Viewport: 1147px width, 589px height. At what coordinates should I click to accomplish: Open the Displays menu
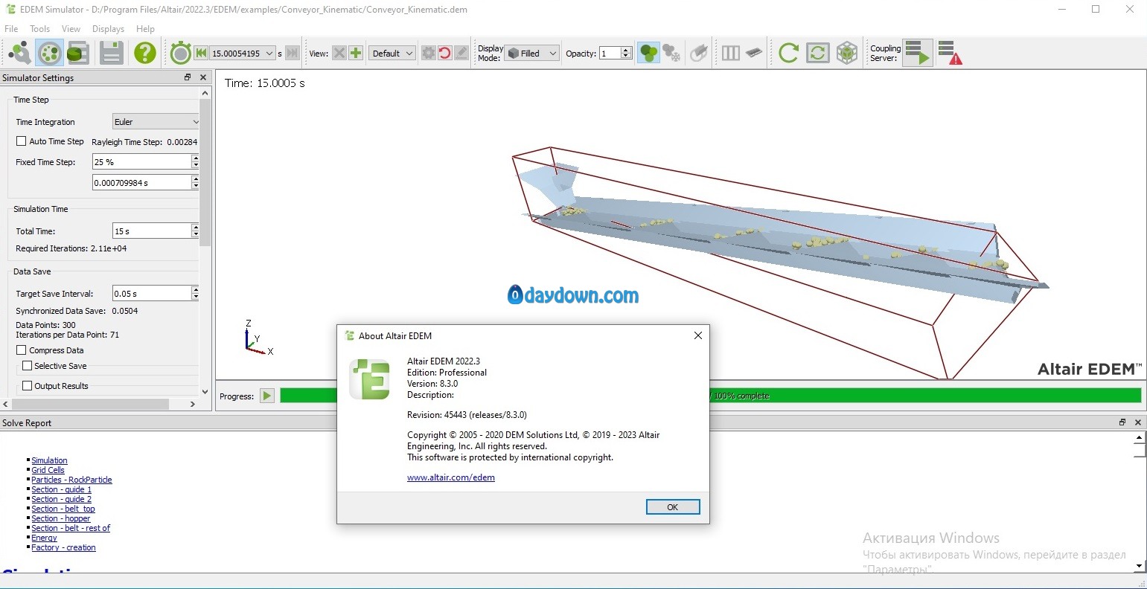pos(109,29)
